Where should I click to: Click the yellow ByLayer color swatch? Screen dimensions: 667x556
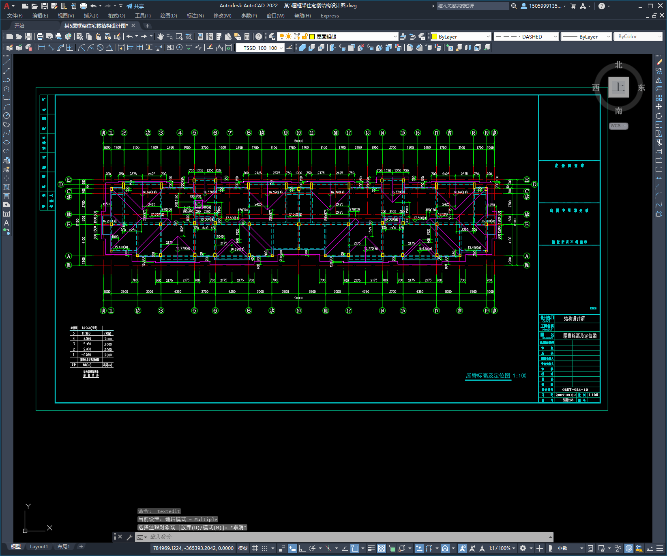[x=434, y=36]
